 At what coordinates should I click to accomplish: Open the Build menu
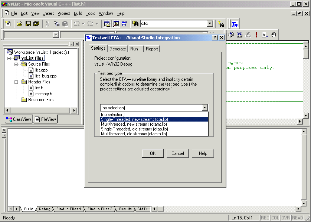(78, 13)
